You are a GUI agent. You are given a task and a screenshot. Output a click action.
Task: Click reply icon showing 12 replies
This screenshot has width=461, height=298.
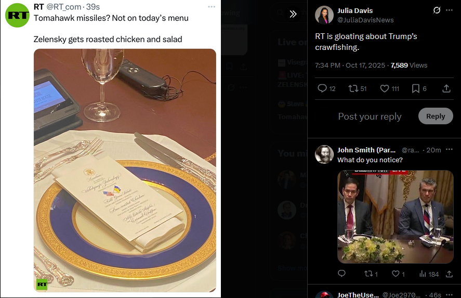[x=326, y=88]
